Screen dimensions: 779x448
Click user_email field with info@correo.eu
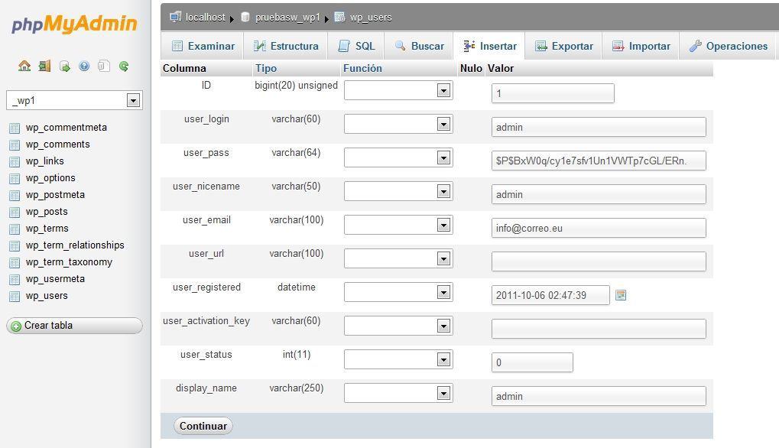[x=599, y=228]
